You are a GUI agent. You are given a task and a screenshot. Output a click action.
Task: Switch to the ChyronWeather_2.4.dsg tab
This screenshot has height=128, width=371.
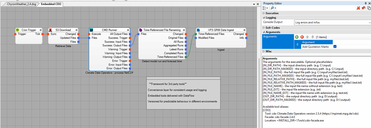tap(22, 4)
